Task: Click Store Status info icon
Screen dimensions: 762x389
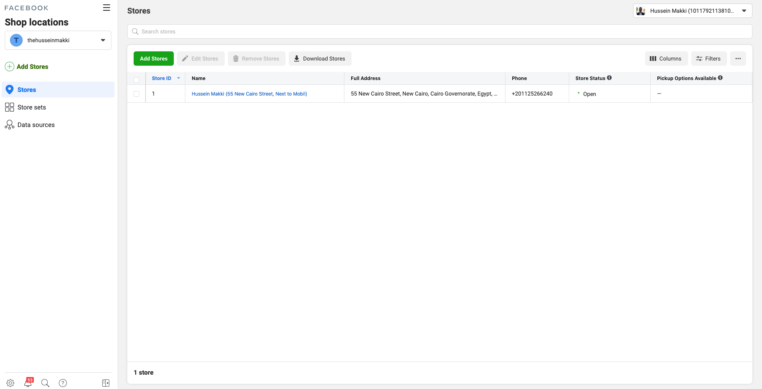Action: click(x=609, y=78)
